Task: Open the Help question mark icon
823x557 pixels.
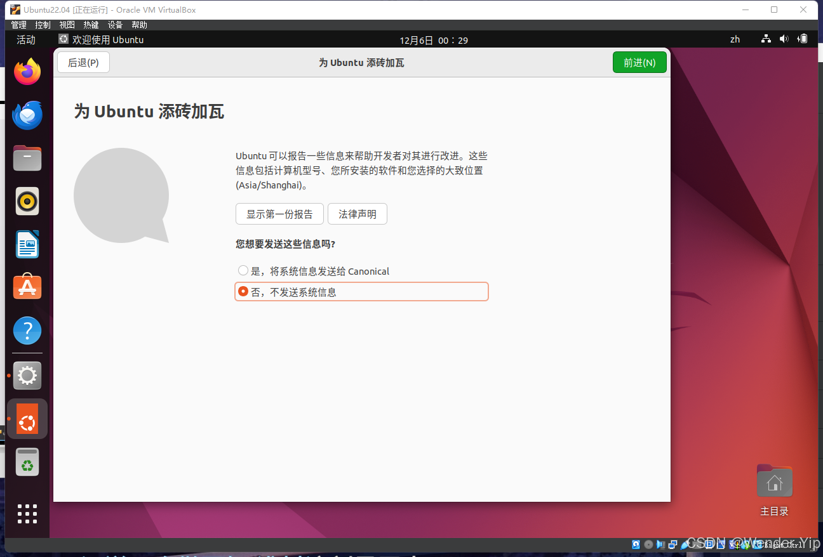Action: pos(27,331)
